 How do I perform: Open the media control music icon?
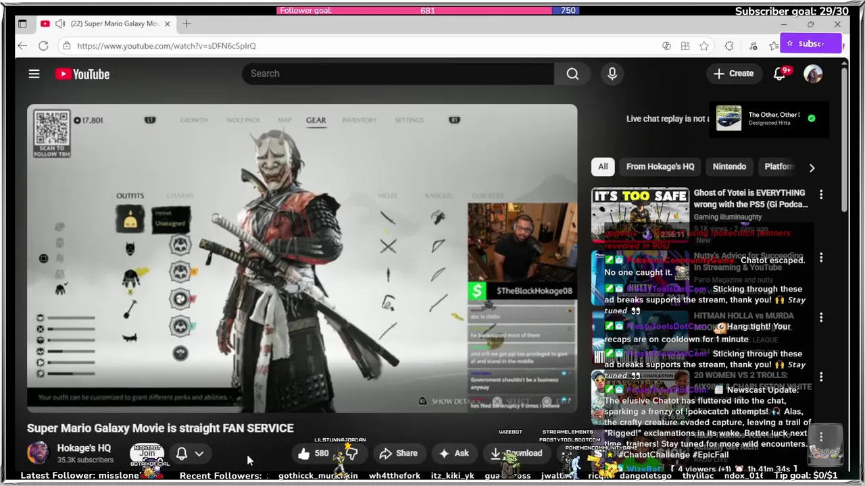point(753,46)
